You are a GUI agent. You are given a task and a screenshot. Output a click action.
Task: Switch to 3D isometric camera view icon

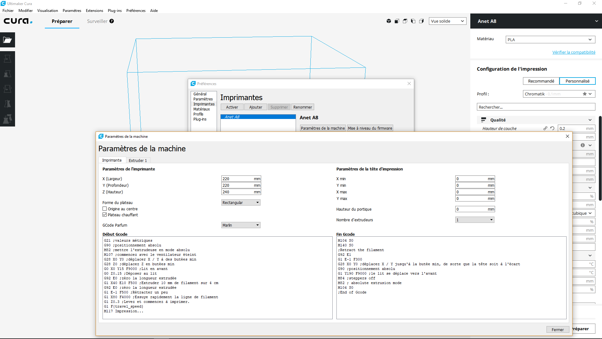389,21
